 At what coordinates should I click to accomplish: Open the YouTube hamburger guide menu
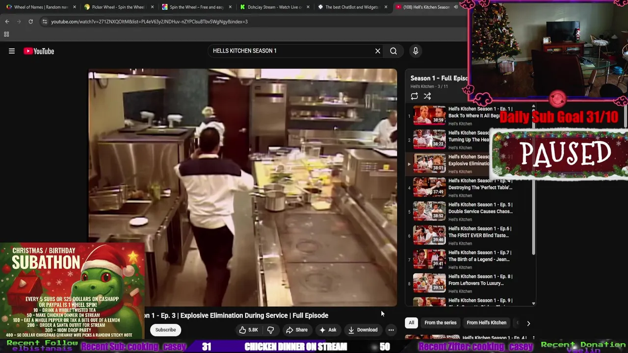12,51
